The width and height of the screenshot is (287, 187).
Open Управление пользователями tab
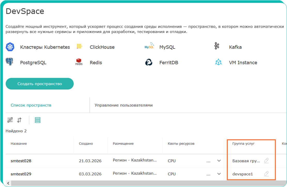pos(123,105)
